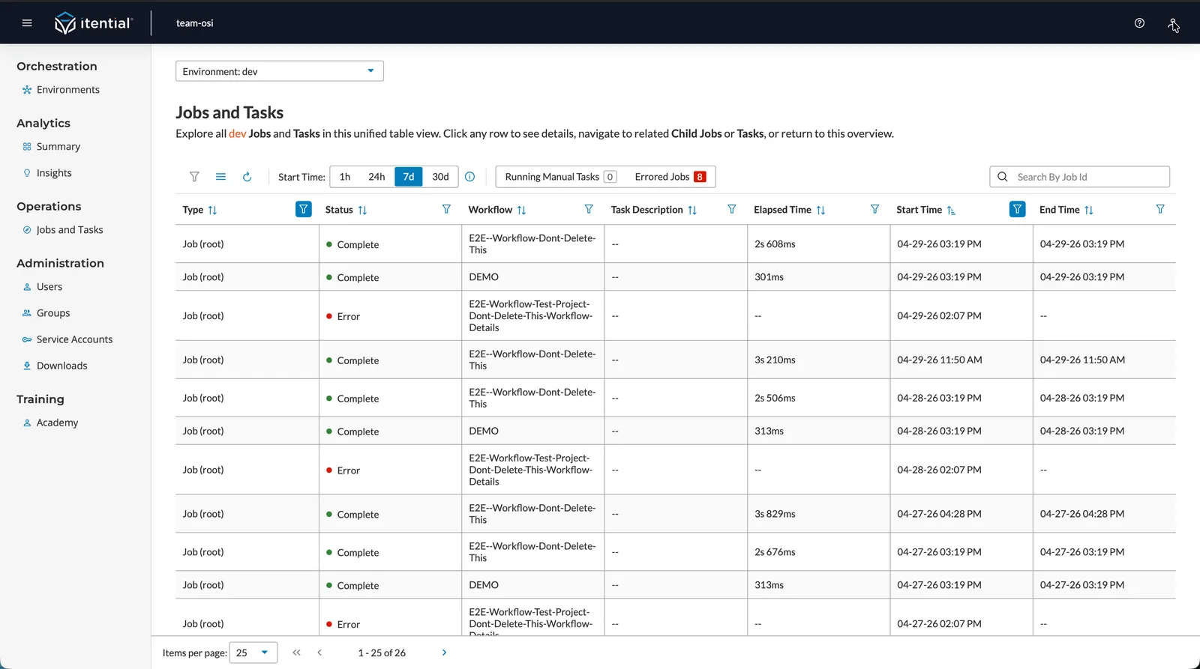
Task: Filter the Elapsed Time column
Action: (874, 209)
